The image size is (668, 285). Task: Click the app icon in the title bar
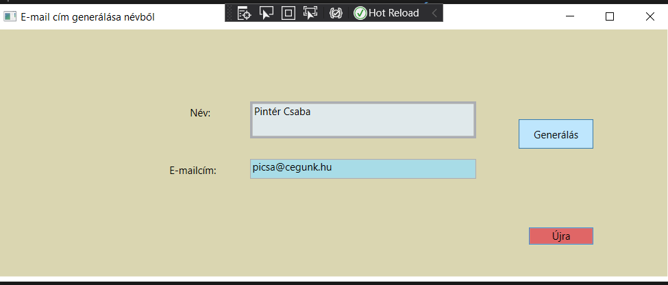coord(10,16)
